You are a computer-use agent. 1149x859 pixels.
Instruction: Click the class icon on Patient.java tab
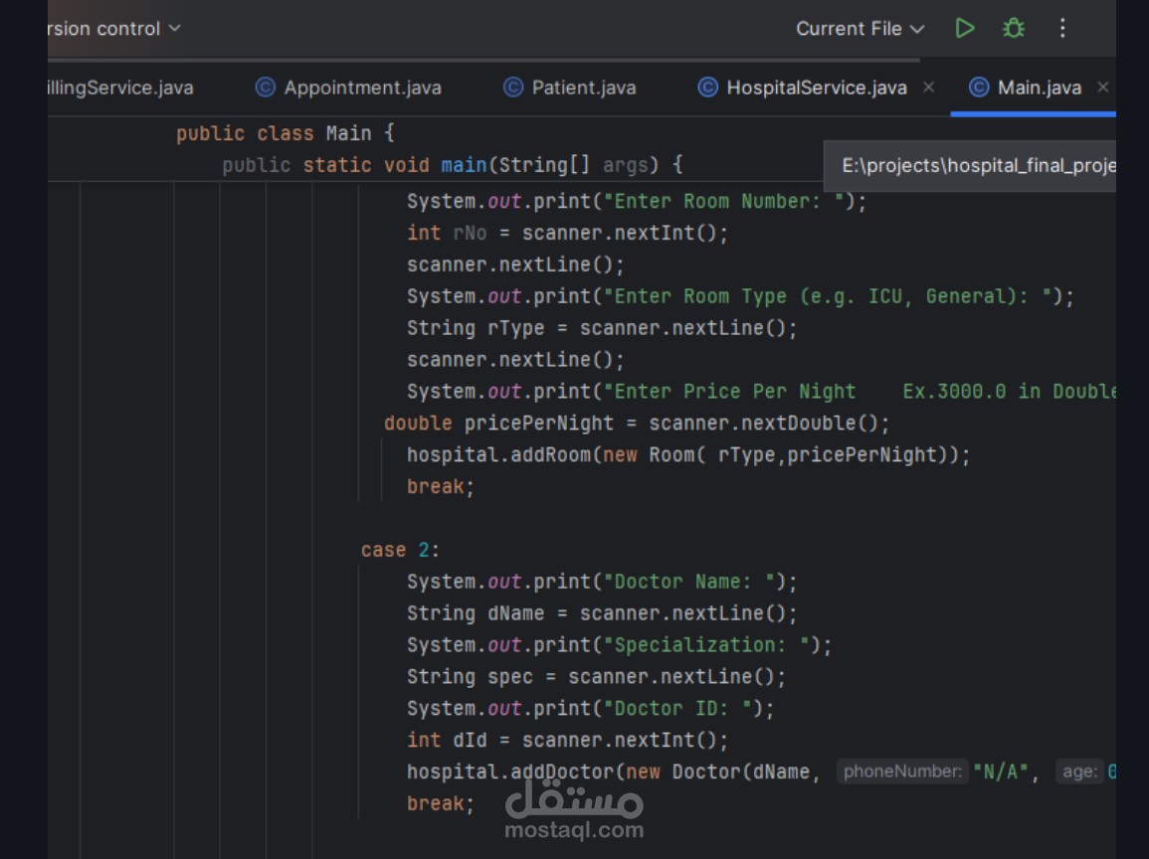513,87
